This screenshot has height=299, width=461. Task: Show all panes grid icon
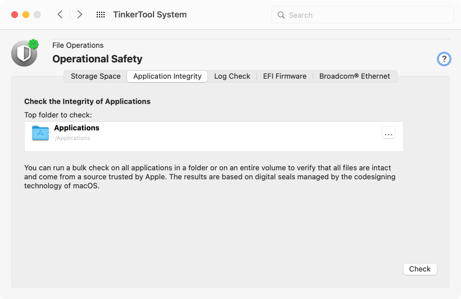(101, 15)
